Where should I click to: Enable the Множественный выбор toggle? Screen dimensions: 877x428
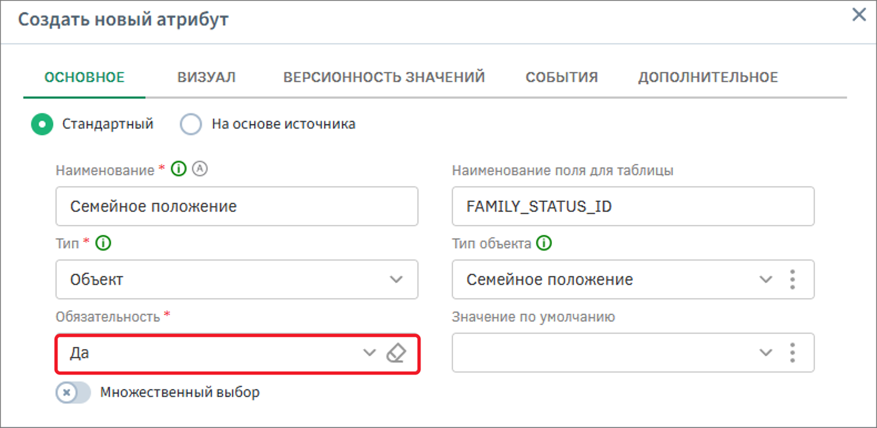pyautogui.click(x=73, y=393)
